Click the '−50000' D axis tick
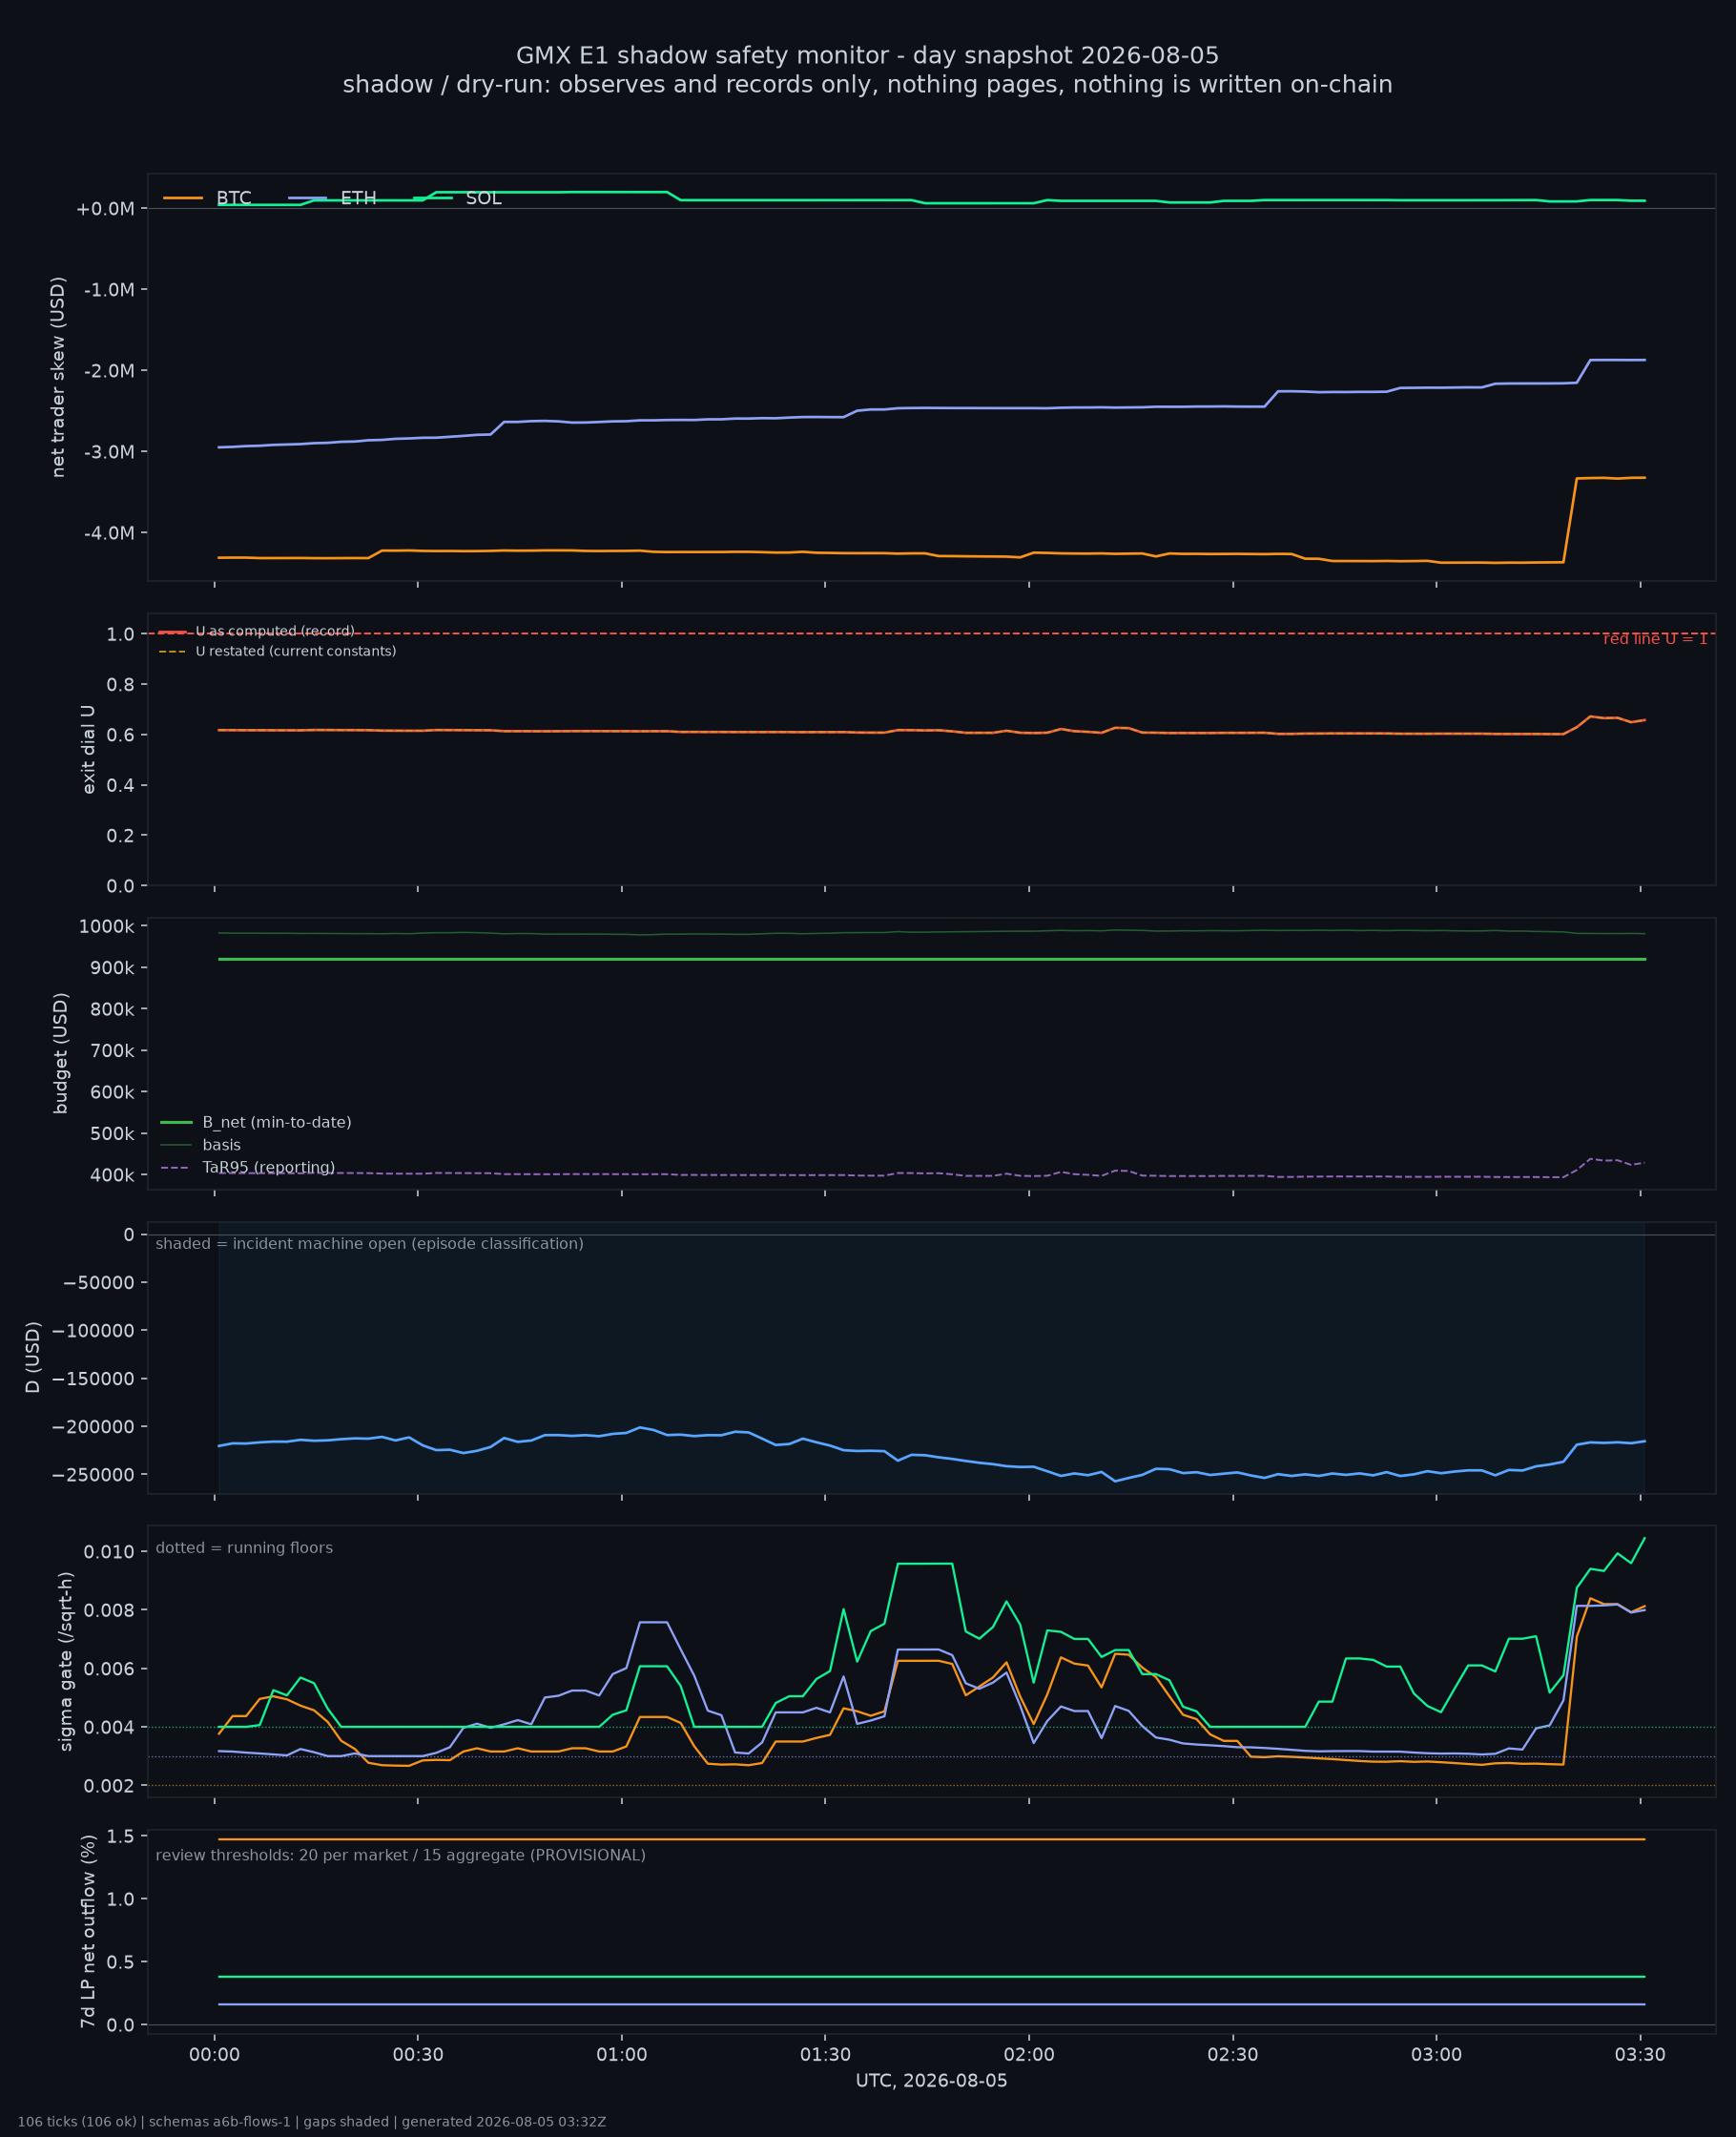The image size is (1736, 2137). tap(98, 1283)
